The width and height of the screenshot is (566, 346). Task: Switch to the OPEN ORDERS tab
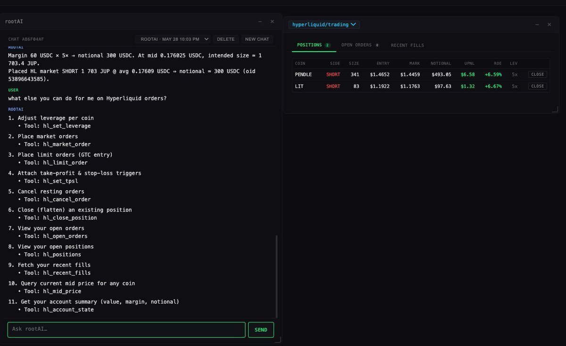[360, 45]
